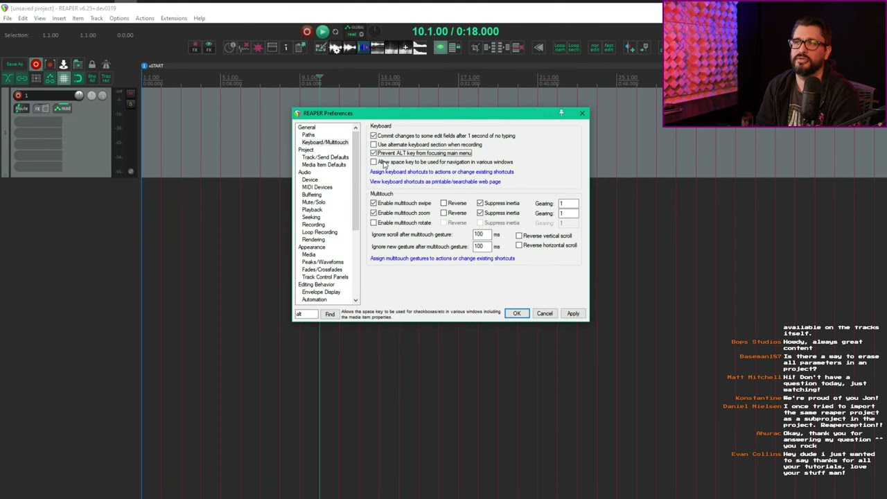887x499 pixels.
Task: Select Track/Send Defaults in preferences tree
Action: click(x=325, y=157)
